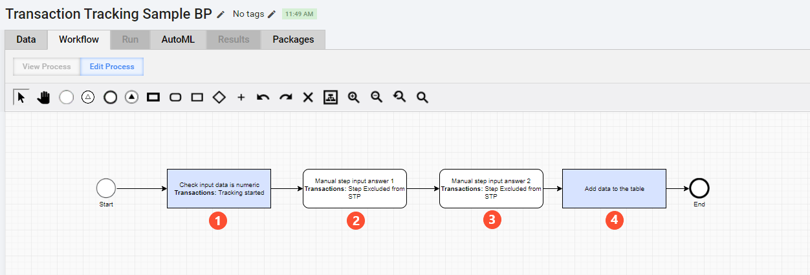Select the hand pan tool
The width and height of the screenshot is (810, 275).
[44, 97]
